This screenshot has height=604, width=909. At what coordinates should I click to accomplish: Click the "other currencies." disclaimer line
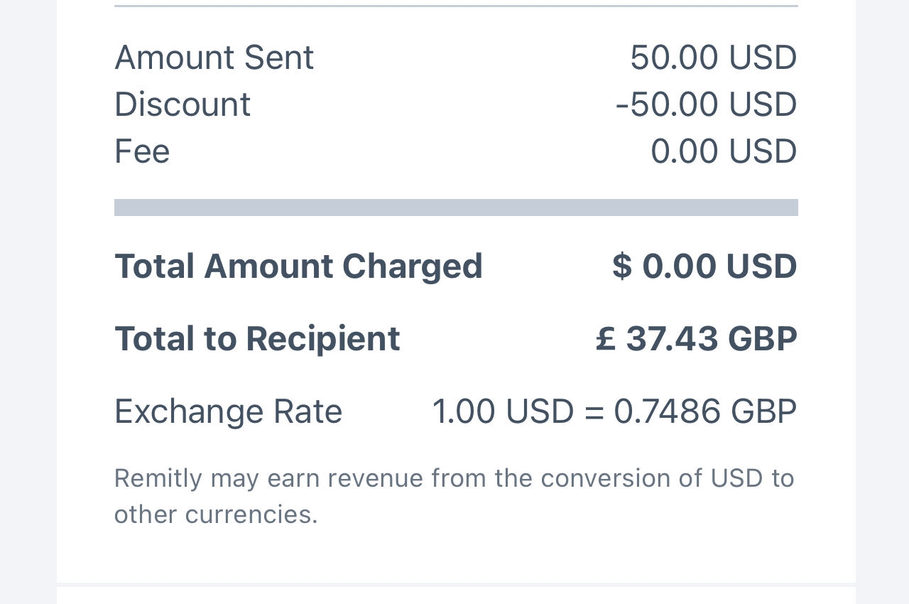216,514
